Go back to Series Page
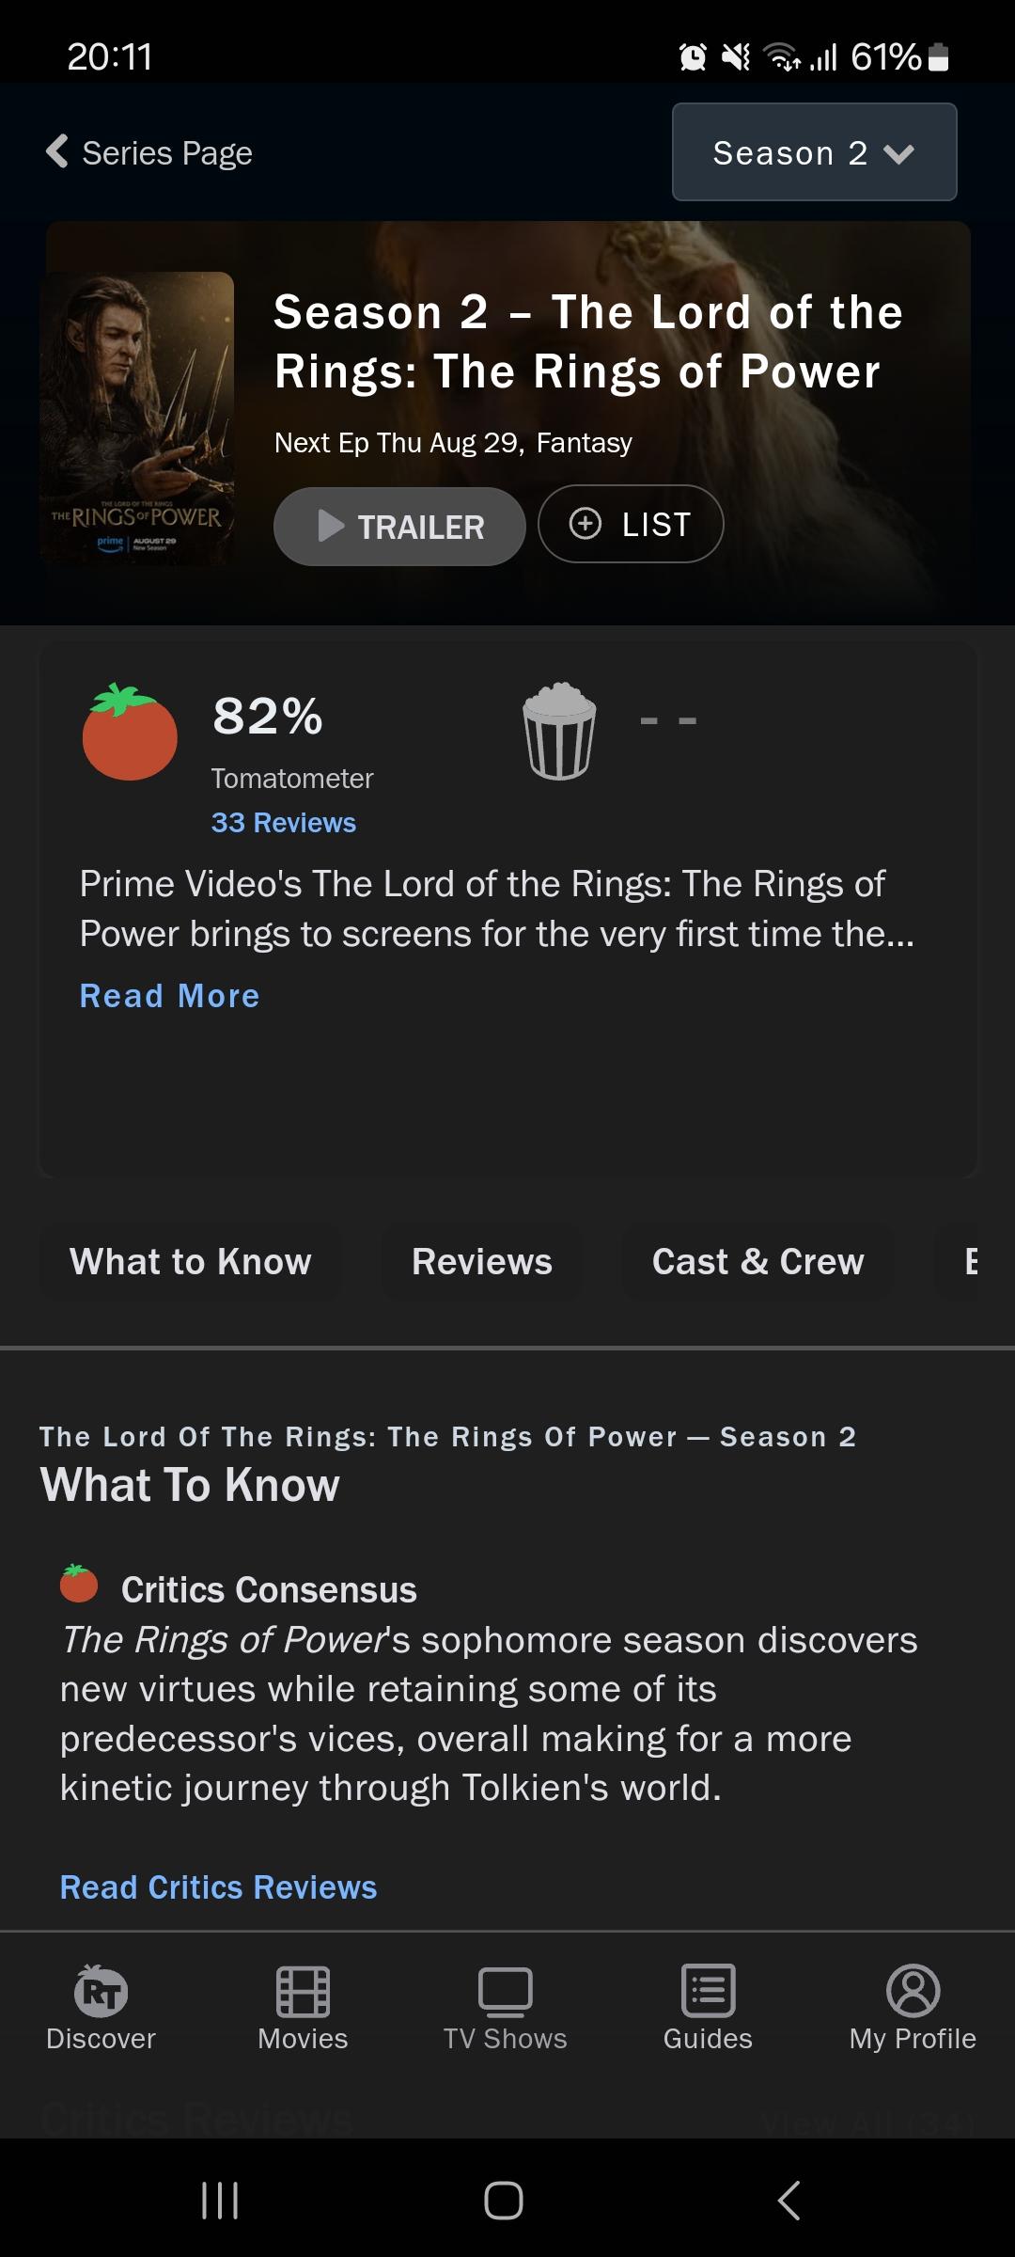The image size is (1015, 2257). click(150, 152)
